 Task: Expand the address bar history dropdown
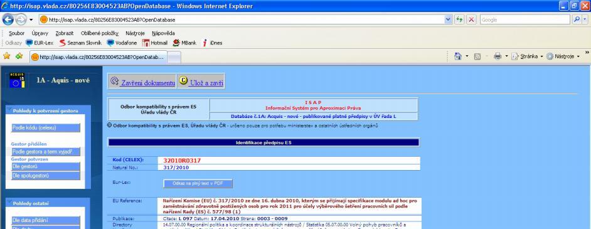[x=448, y=19]
